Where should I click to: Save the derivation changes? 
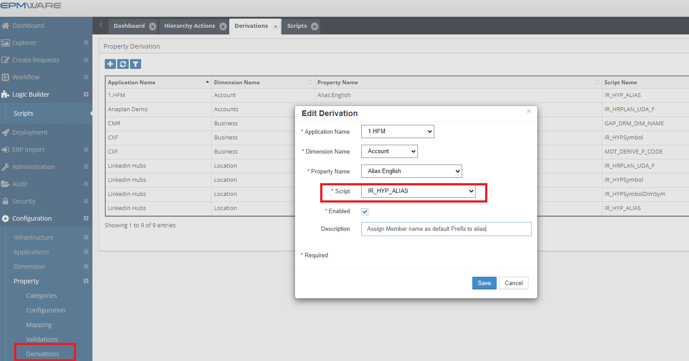click(484, 283)
